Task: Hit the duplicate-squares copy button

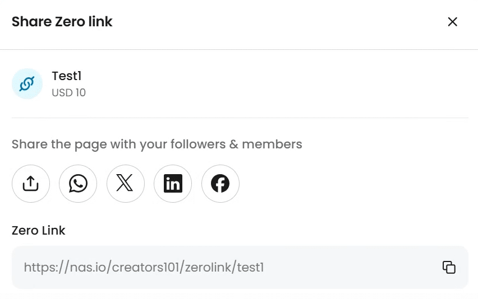Action: [x=449, y=267]
